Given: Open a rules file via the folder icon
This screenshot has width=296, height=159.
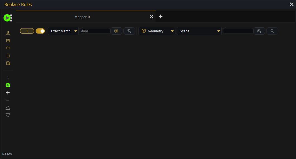Looking at the screenshot, I should tap(8, 48).
